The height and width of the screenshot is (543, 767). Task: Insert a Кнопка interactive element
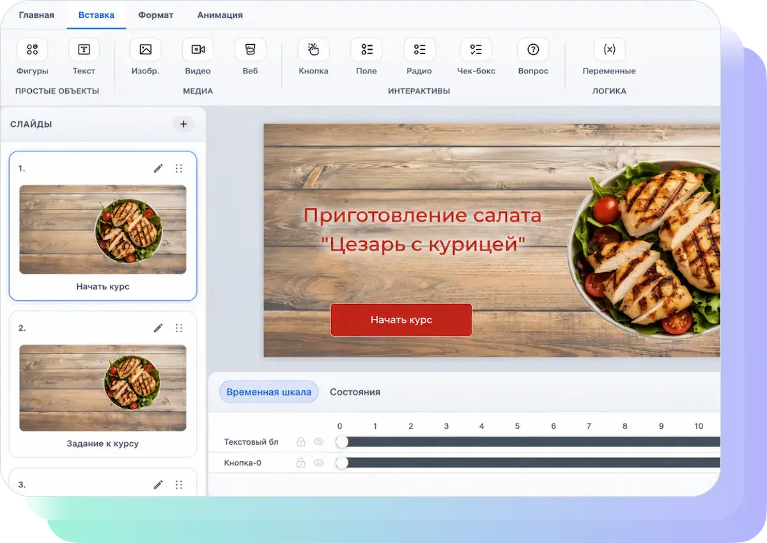pyautogui.click(x=314, y=49)
